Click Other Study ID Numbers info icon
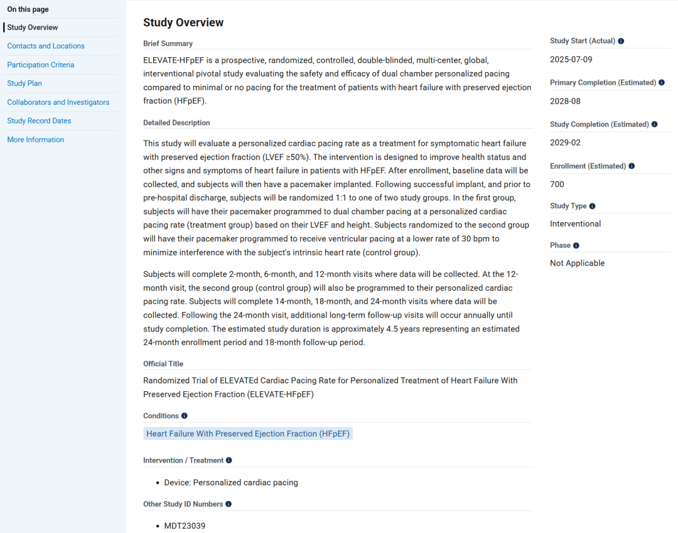The image size is (678, 533). click(x=229, y=504)
